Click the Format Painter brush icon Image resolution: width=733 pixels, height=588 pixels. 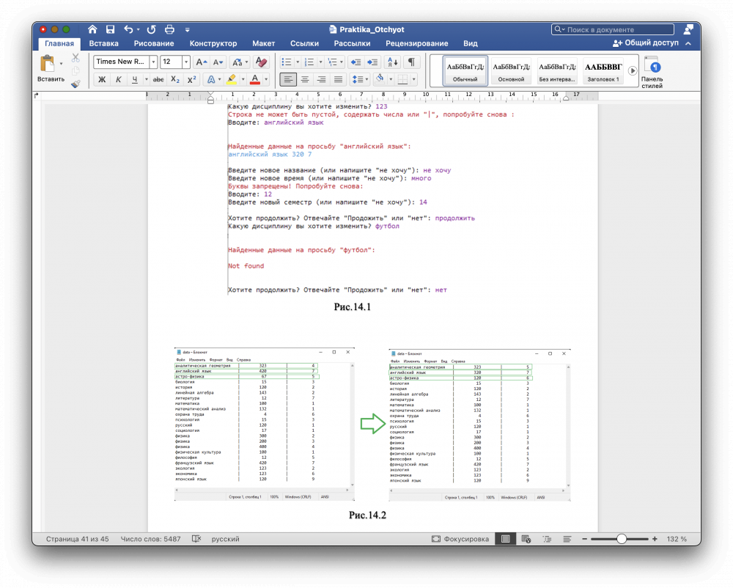[x=75, y=84]
